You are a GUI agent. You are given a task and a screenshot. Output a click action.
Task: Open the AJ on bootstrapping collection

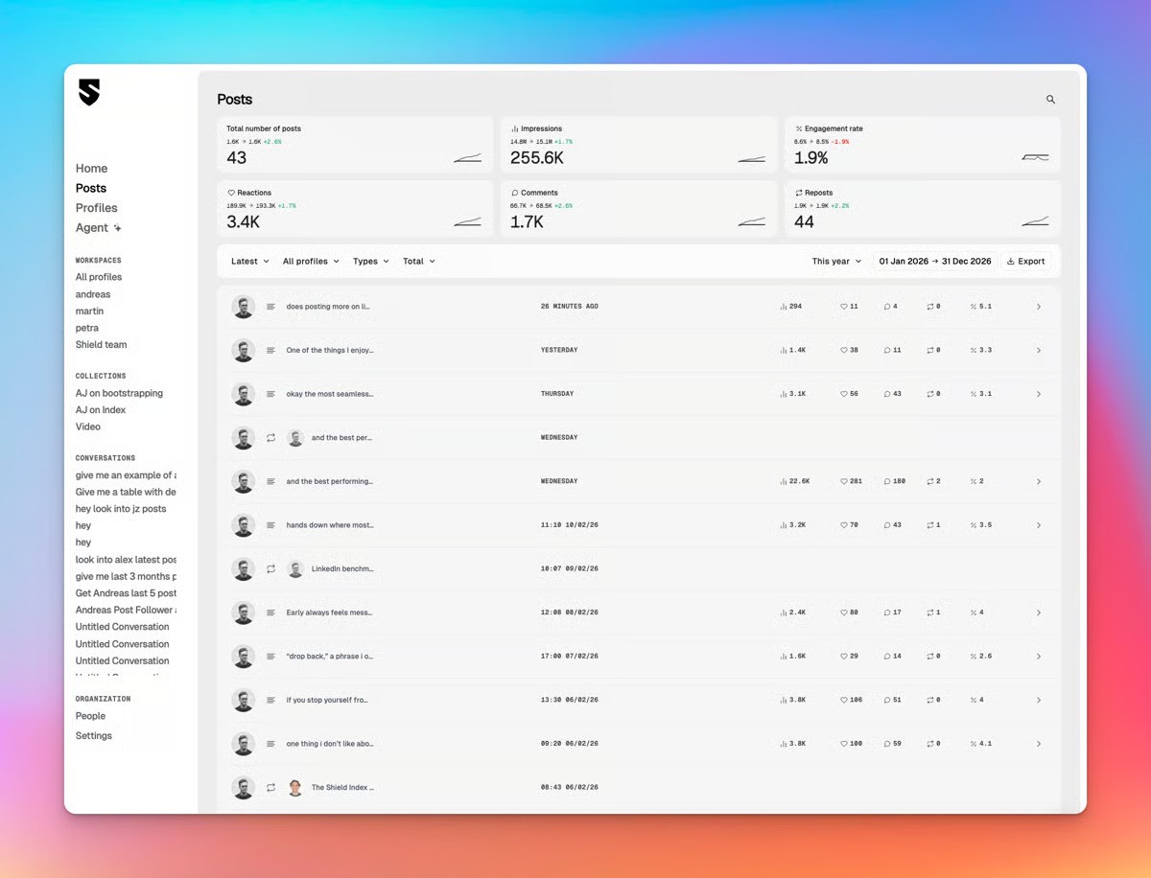pyautogui.click(x=120, y=394)
